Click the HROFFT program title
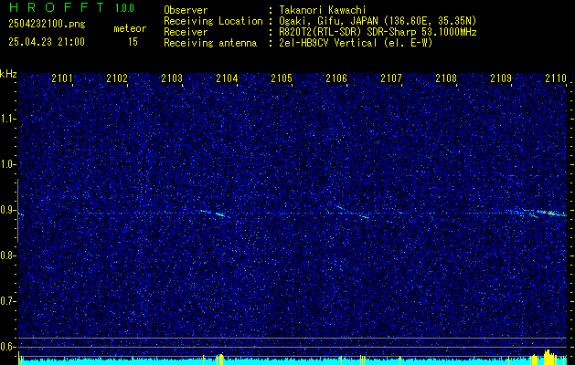Screen dimensions: 575x365 56,7
